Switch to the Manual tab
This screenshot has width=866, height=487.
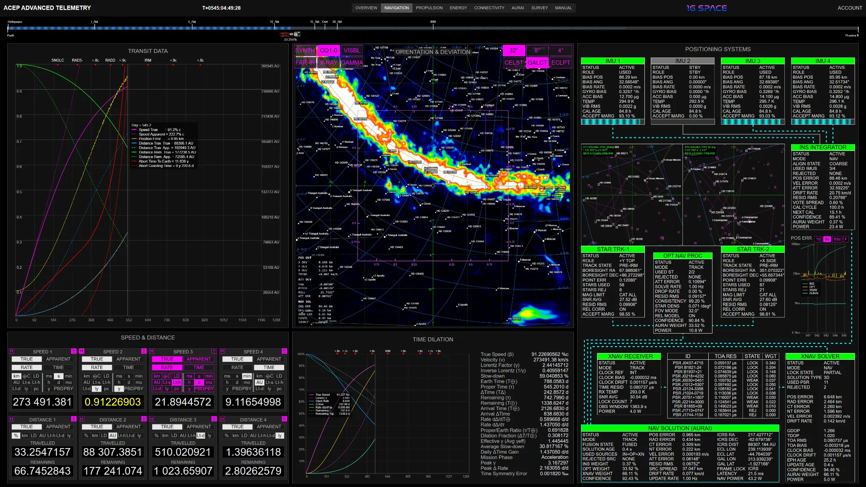[x=563, y=8]
